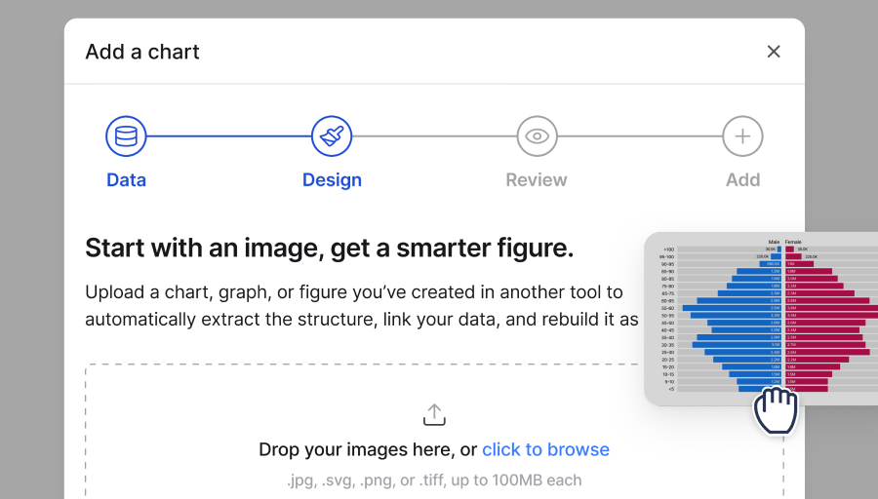
Task: Click the gray progress line between Design and Review
Action: click(434, 136)
